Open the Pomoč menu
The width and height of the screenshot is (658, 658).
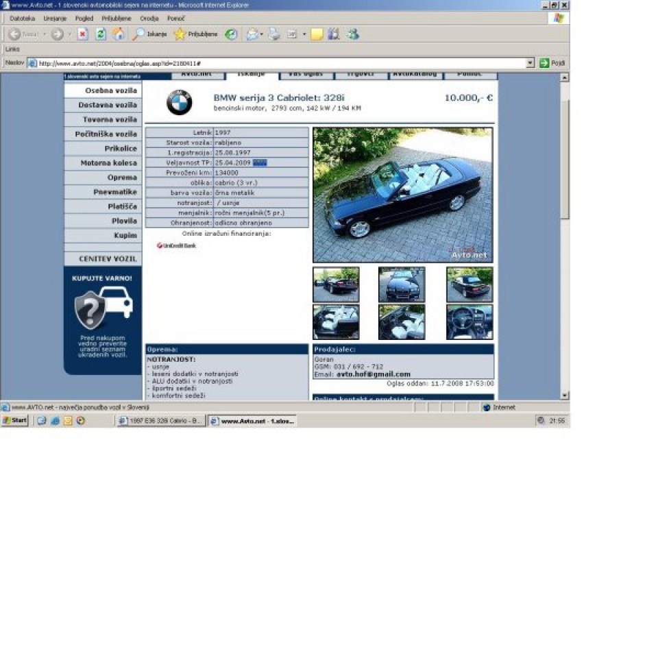[175, 19]
